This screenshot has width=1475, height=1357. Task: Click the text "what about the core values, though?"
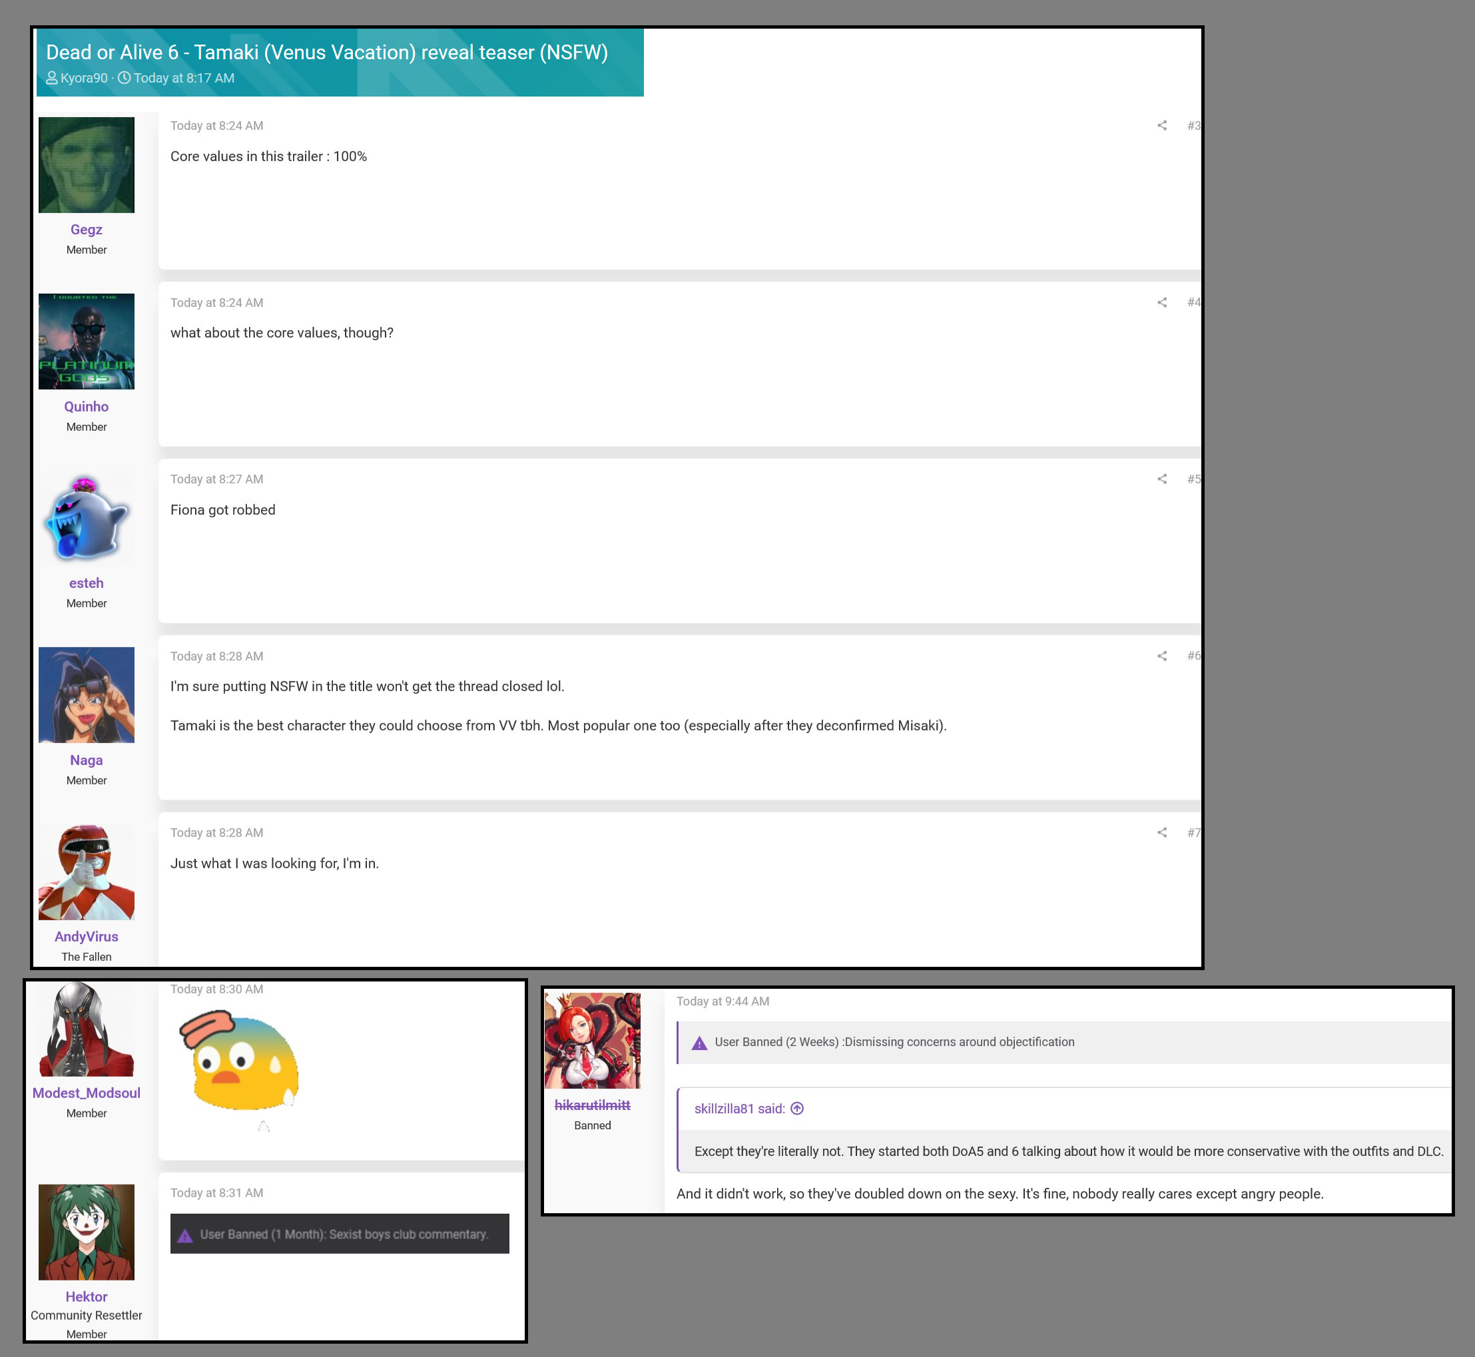[x=282, y=333]
